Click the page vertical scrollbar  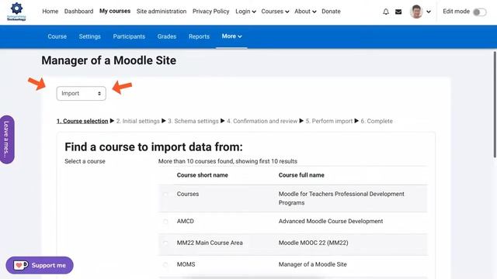pos(495,105)
